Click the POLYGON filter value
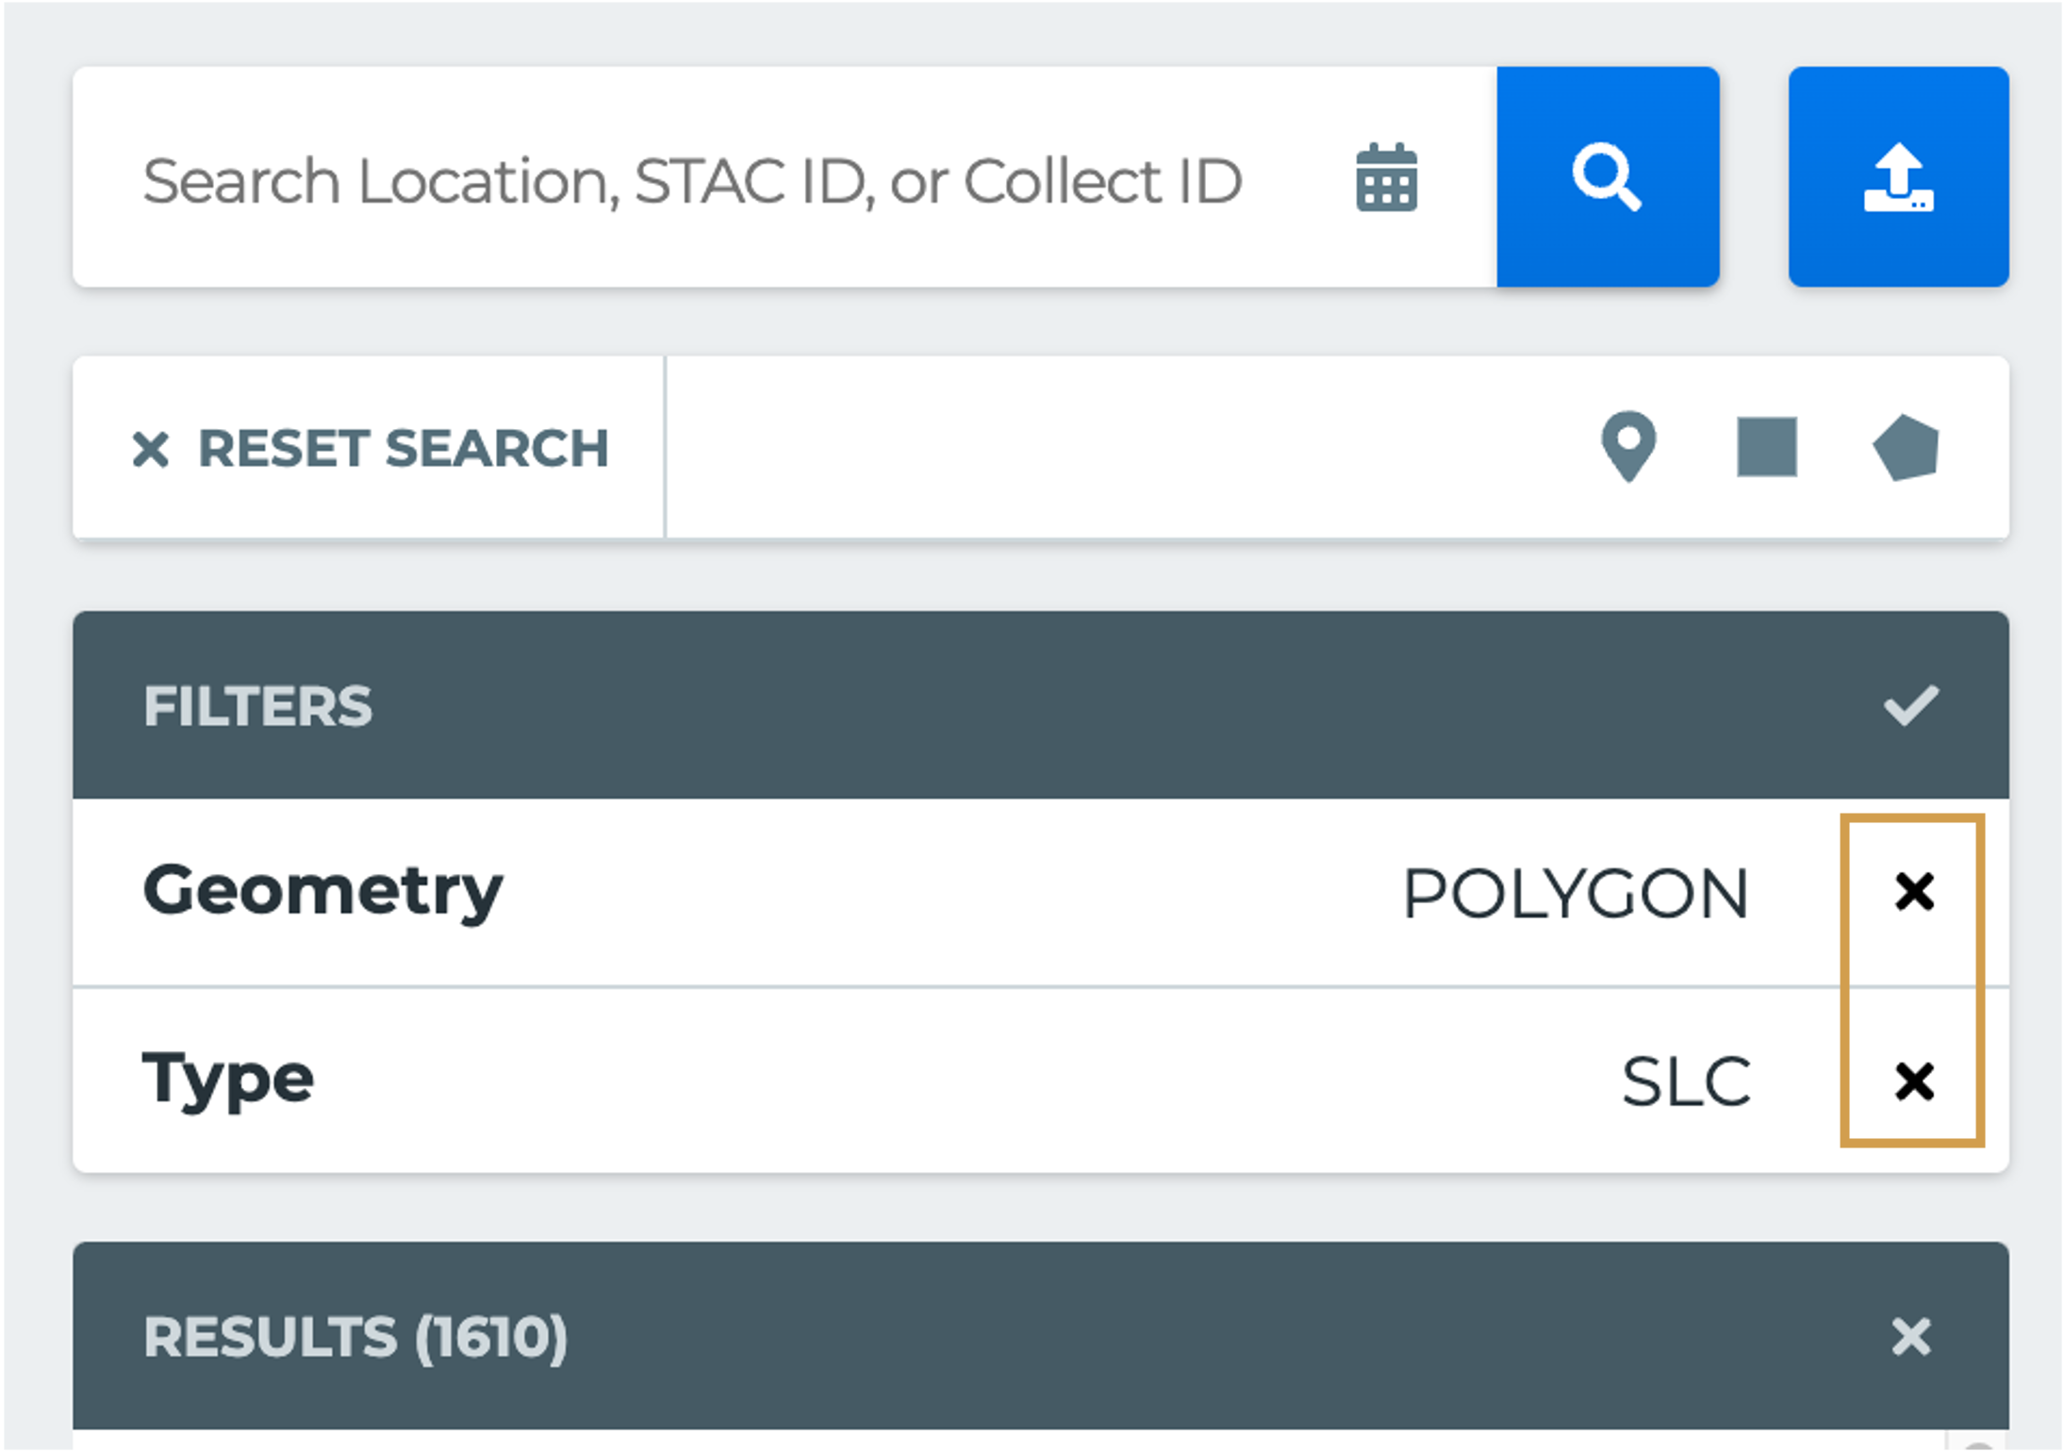Viewport: 2065px width, 1452px height. 1576,893
